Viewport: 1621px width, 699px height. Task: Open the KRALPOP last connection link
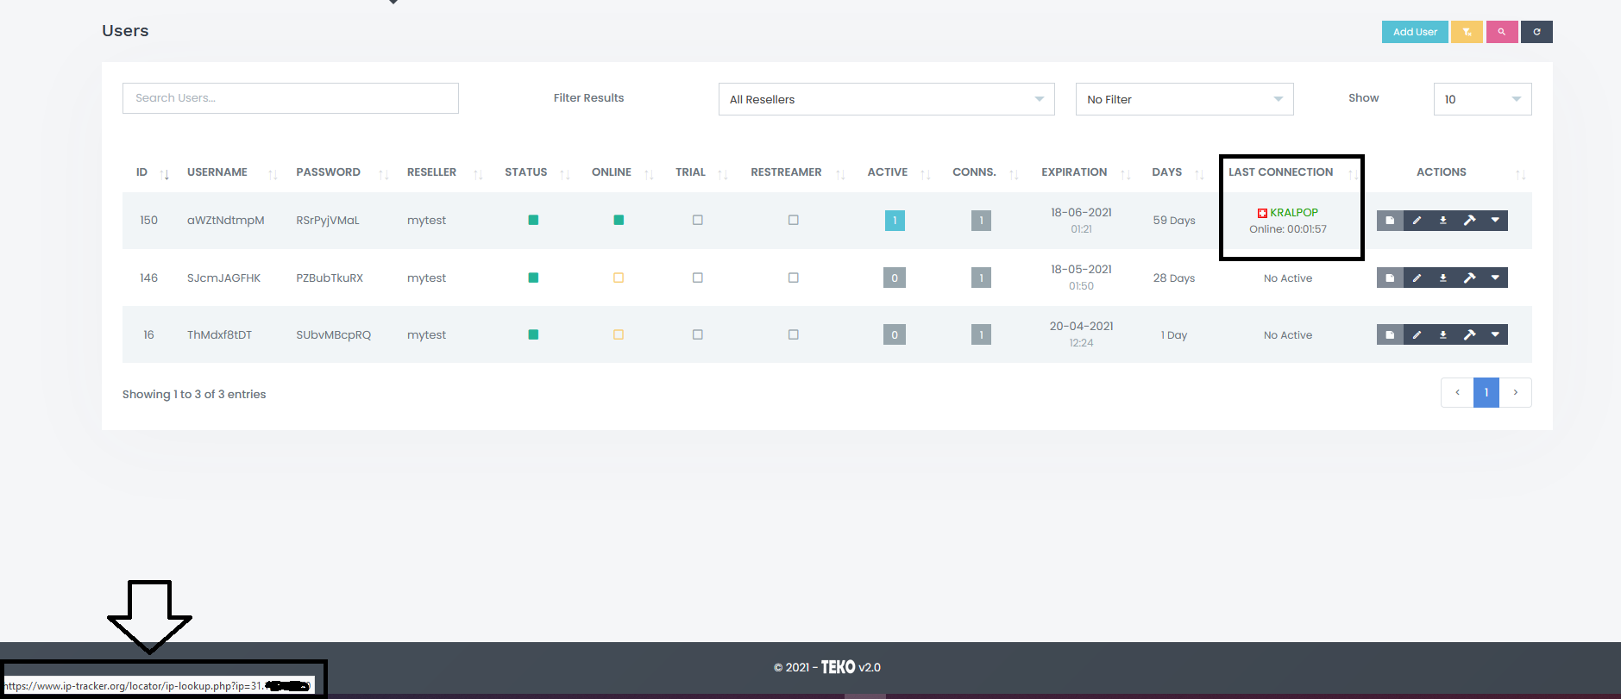tap(1293, 212)
